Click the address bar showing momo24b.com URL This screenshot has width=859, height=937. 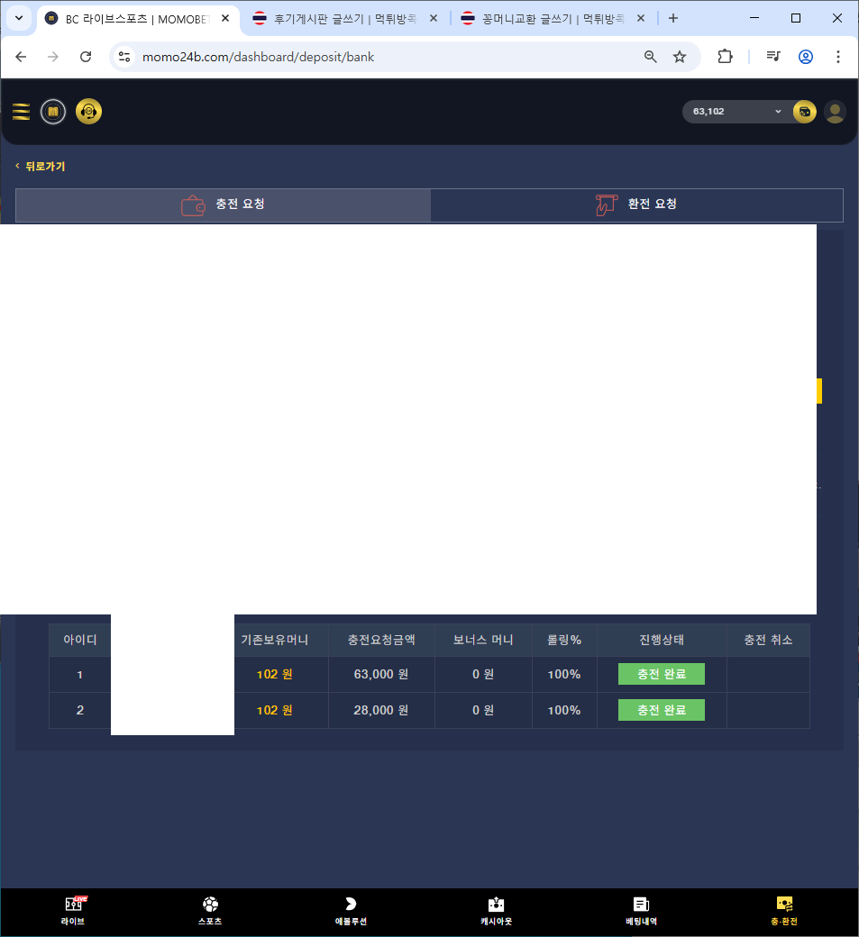click(379, 57)
